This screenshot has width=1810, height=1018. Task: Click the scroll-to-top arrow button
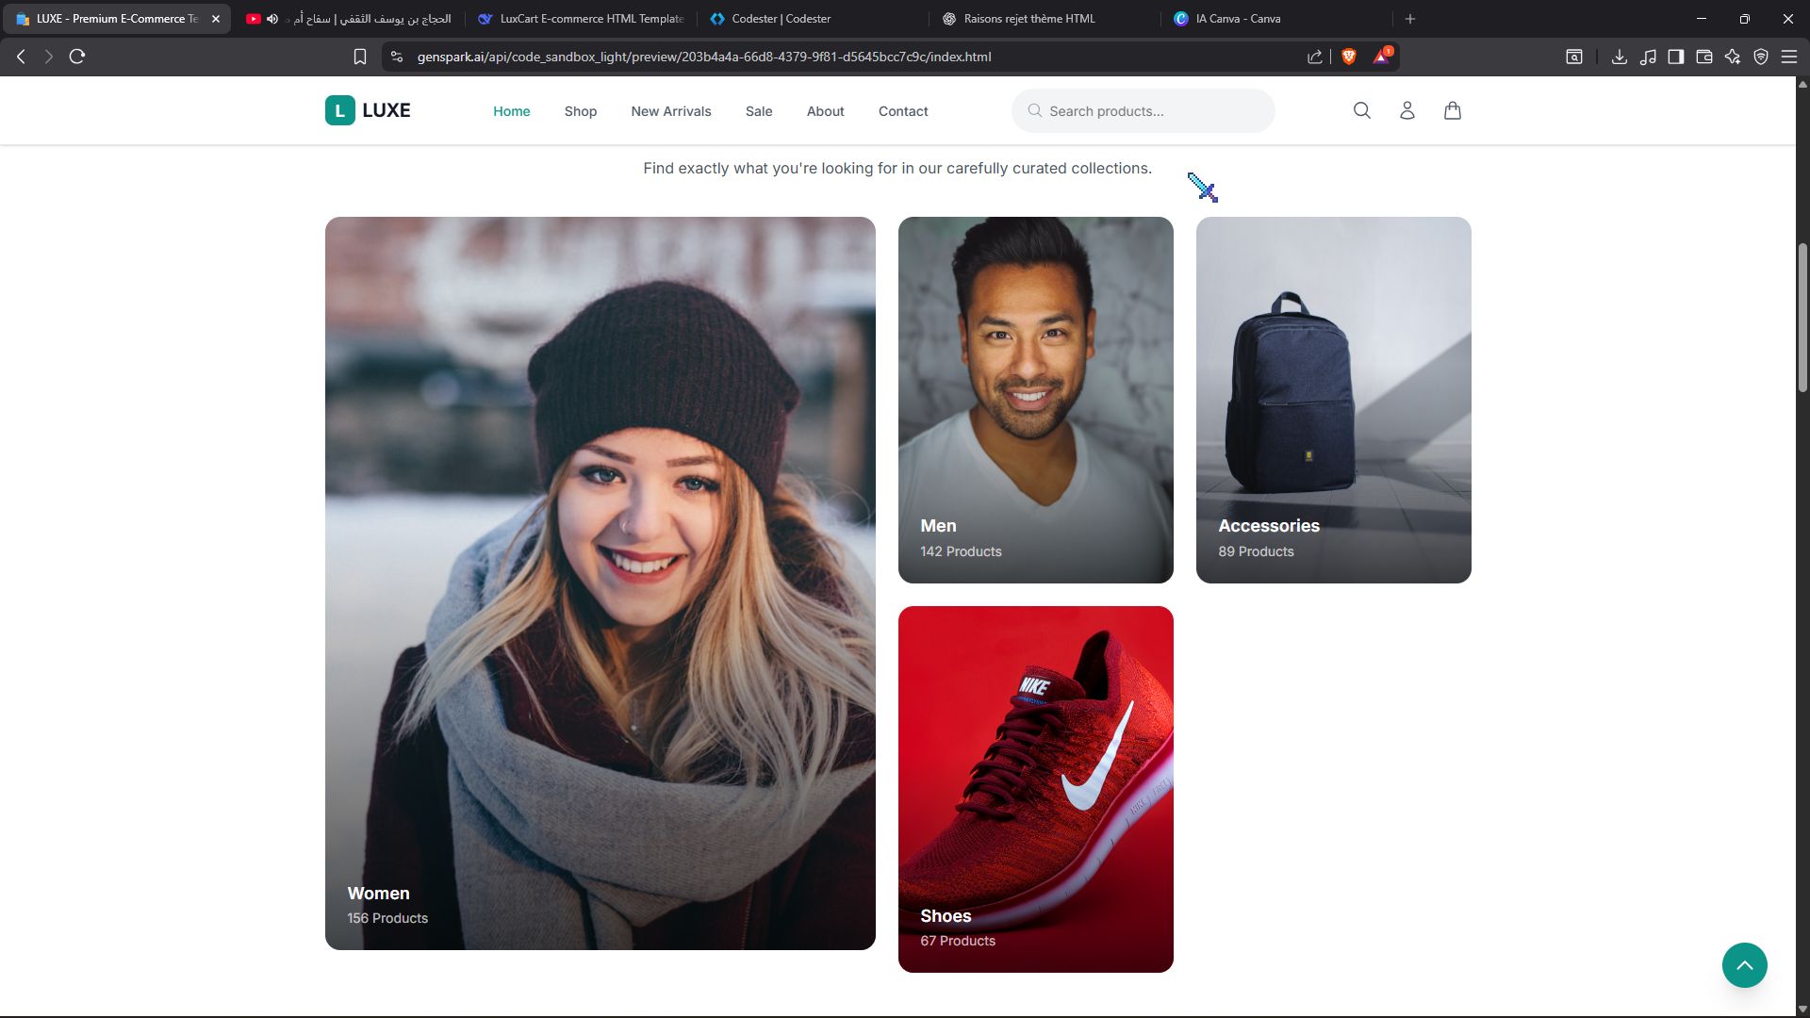(1744, 965)
